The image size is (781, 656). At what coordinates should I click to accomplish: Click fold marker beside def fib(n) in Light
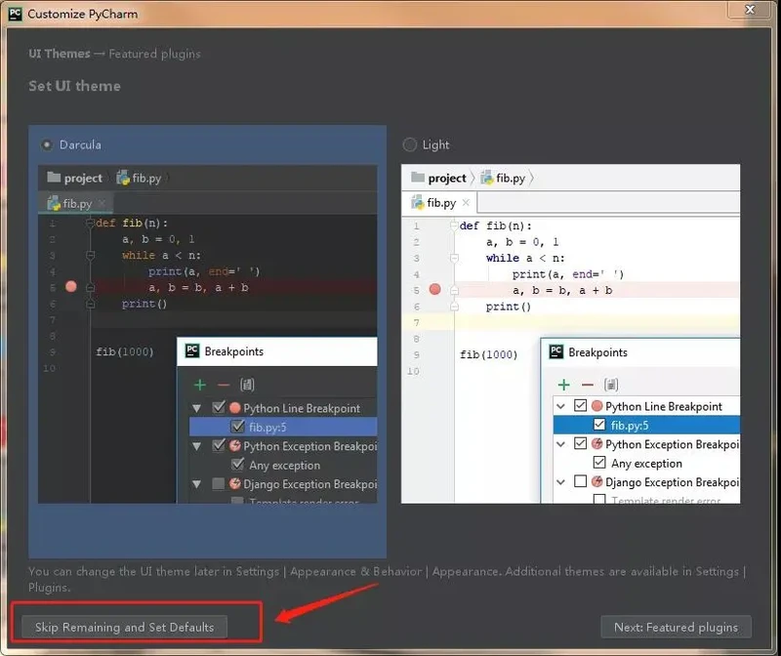click(x=454, y=225)
